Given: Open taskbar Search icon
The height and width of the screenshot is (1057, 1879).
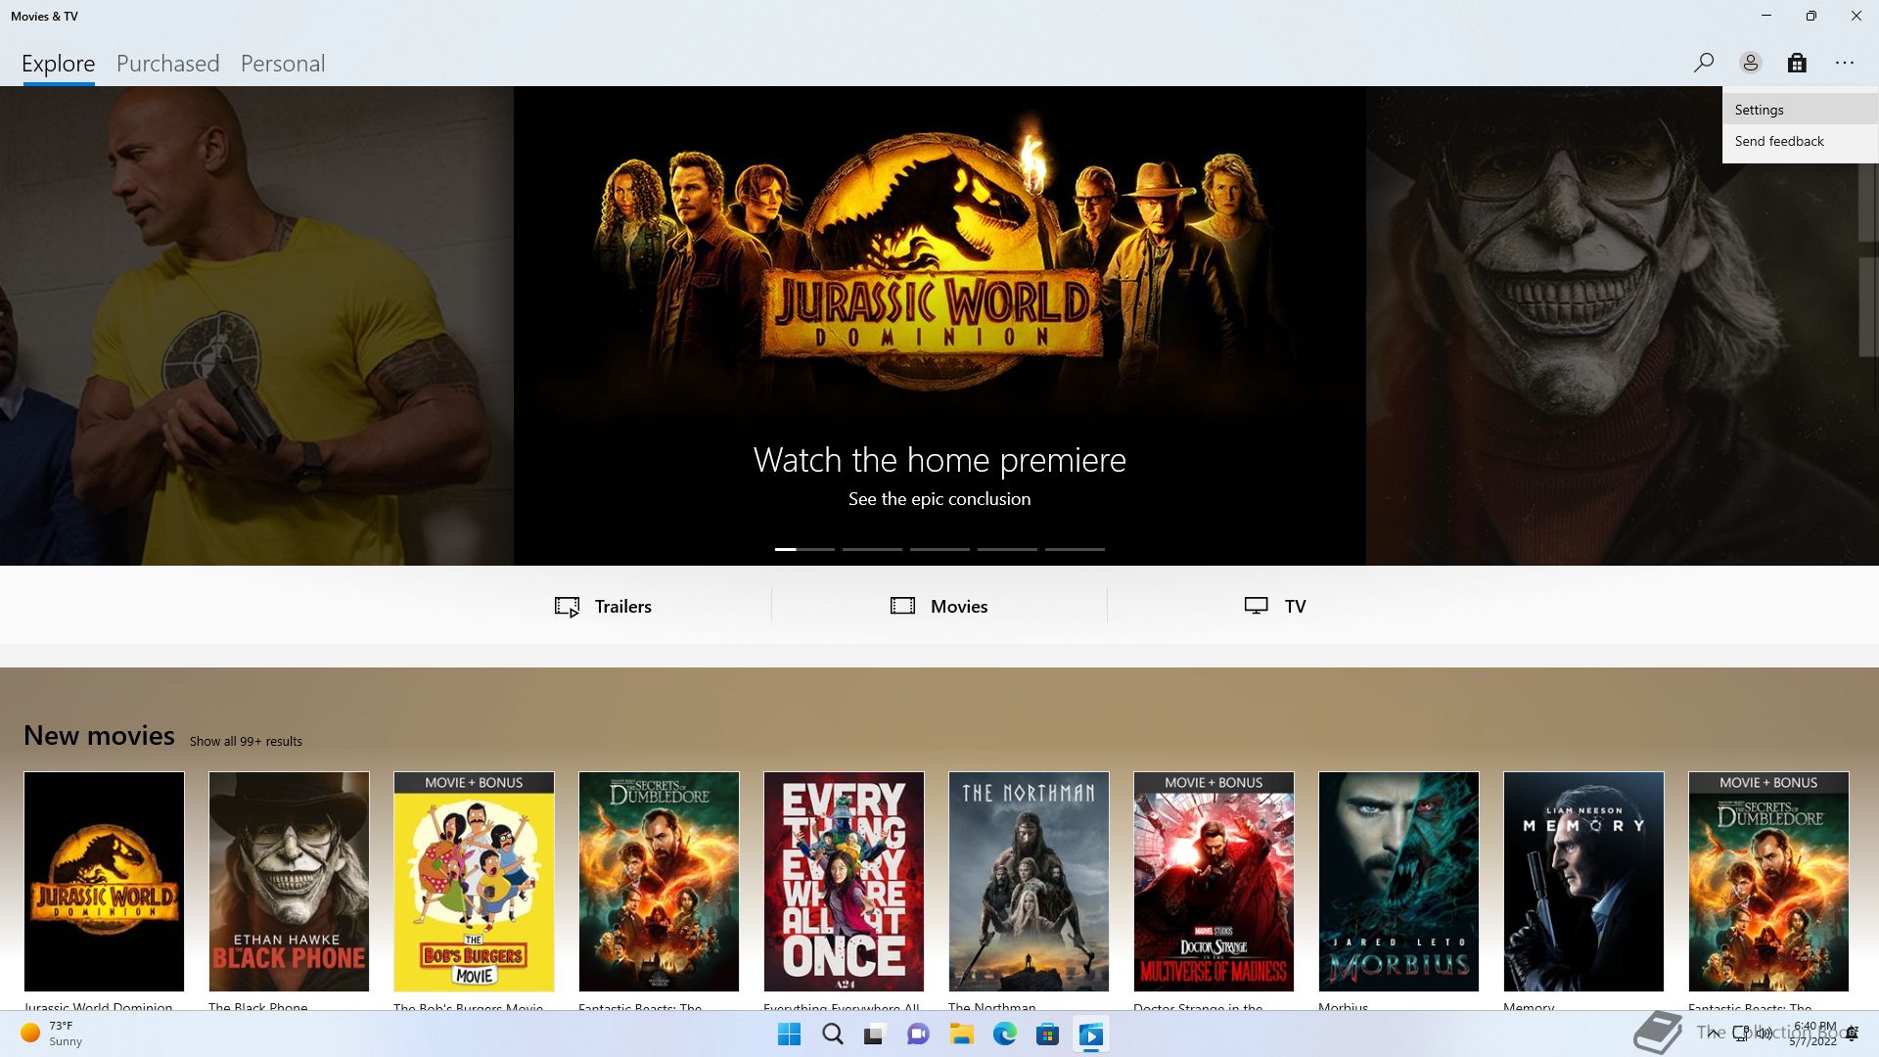Looking at the screenshot, I should 832,1034.
